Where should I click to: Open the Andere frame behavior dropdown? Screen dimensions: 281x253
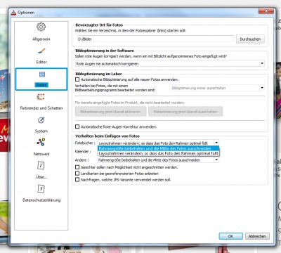(x=216, y=160)
